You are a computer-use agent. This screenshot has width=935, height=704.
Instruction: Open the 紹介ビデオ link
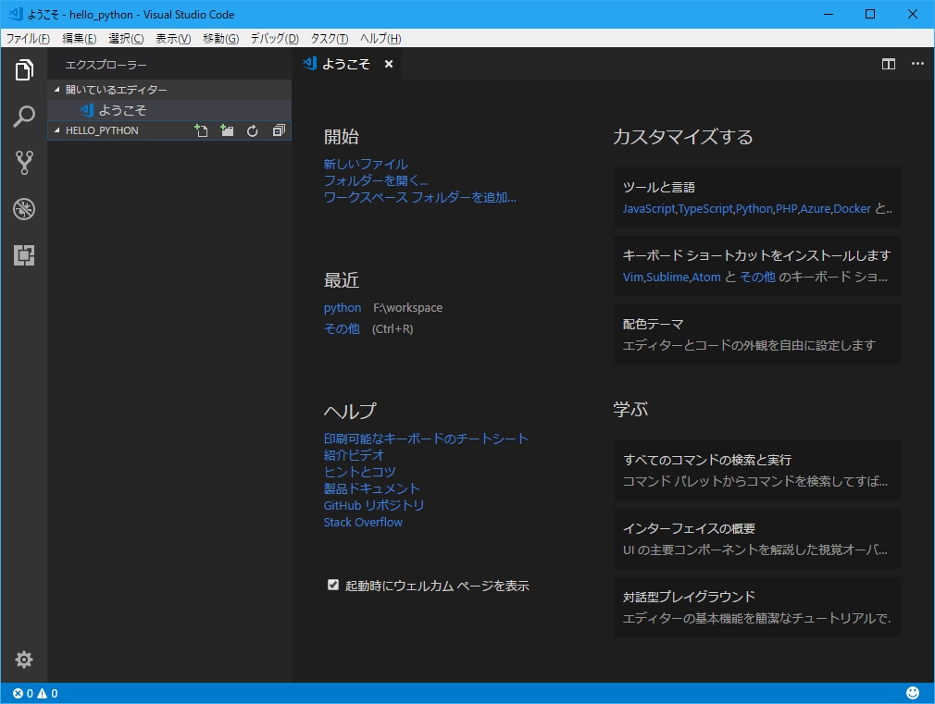(354, 455)
